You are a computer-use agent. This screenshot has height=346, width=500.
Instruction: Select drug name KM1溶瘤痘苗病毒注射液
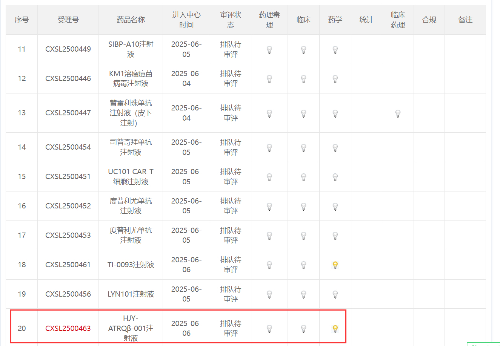pos(131,78)
